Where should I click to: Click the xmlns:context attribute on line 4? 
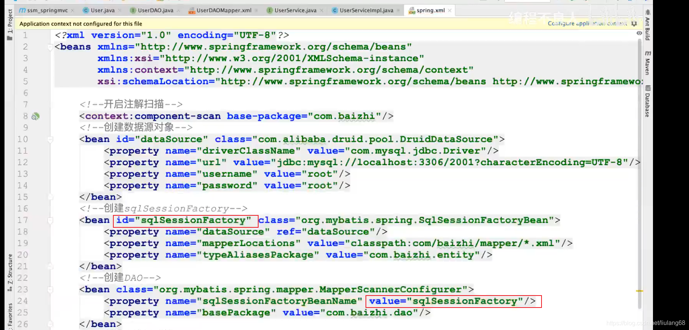(x=285, y=70)
